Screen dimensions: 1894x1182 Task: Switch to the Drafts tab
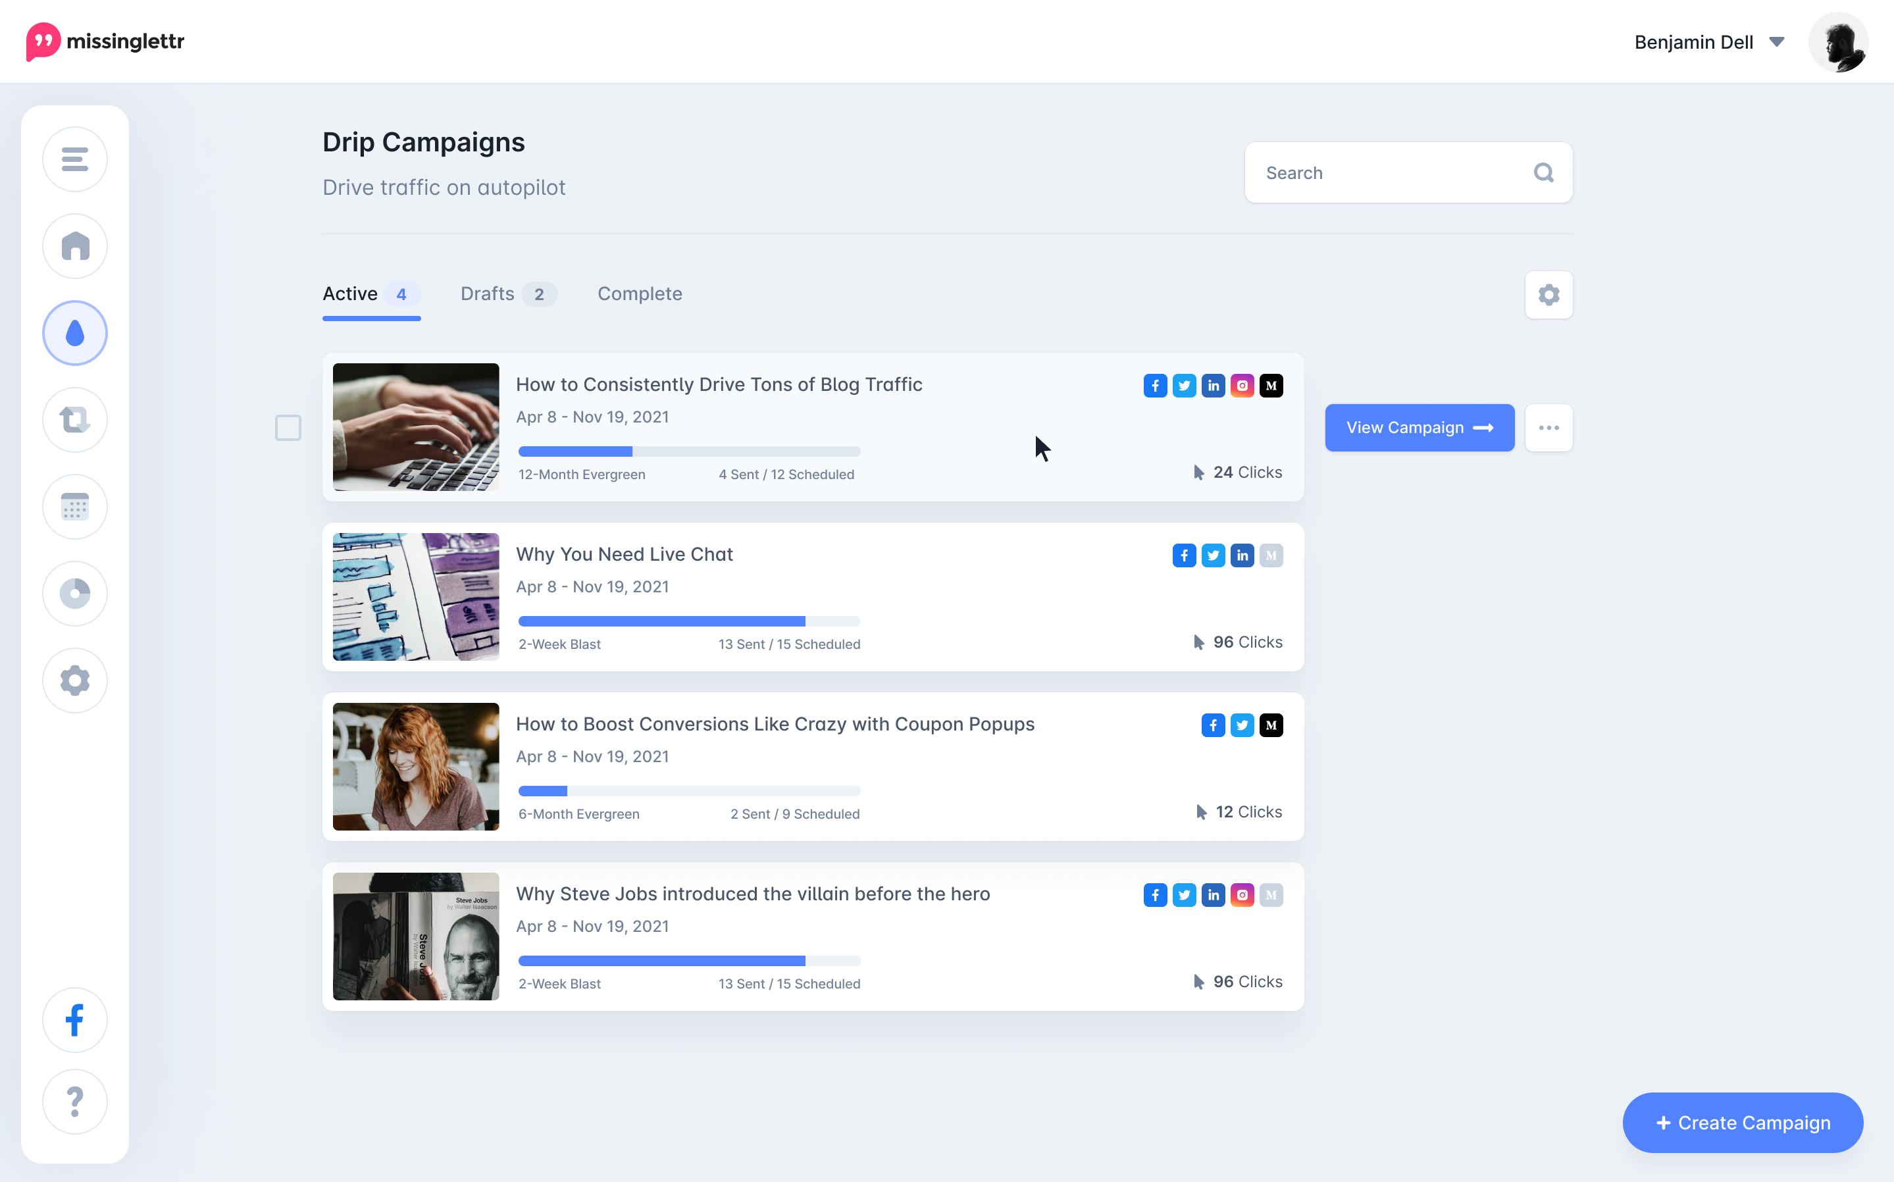508,294
